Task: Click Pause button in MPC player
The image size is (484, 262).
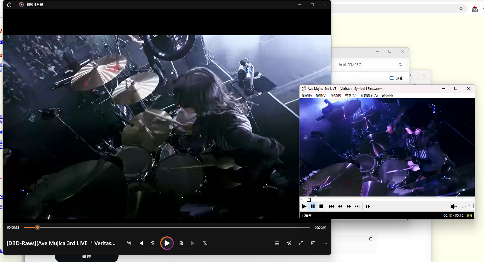Action: [313, 206]
